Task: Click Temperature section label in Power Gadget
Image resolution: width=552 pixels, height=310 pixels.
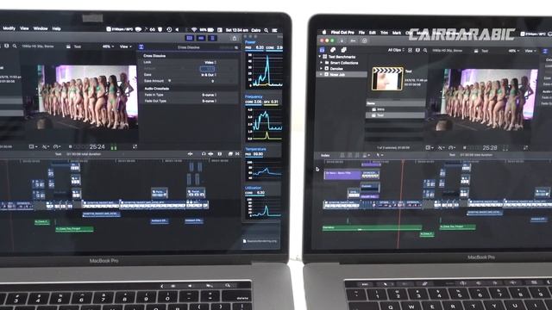Action: click(x=255, y=149)
